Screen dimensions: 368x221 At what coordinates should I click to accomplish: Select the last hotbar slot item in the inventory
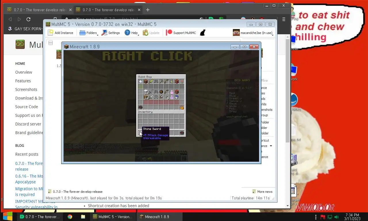[x=182, y=133]
